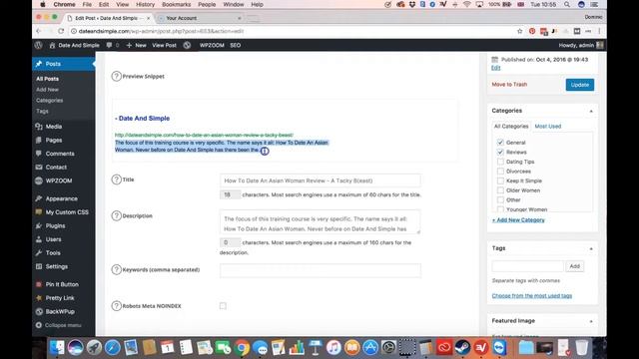Bookmark this page with the star icon

[x=519, y=31]
